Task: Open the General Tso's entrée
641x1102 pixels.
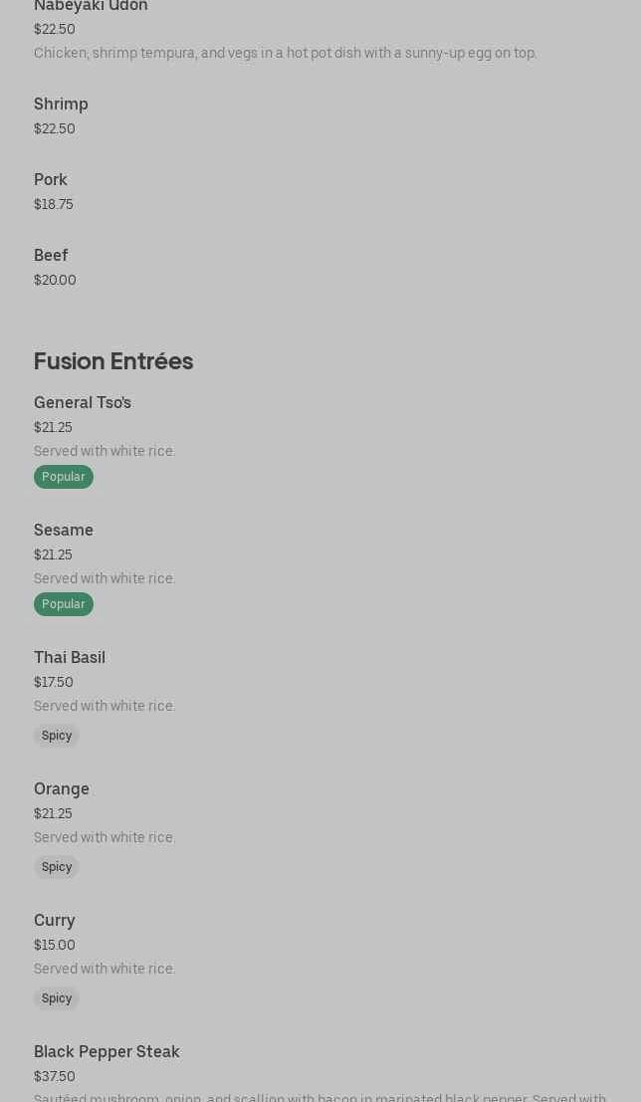Action: pyautogui.click(x=83, y=403)
